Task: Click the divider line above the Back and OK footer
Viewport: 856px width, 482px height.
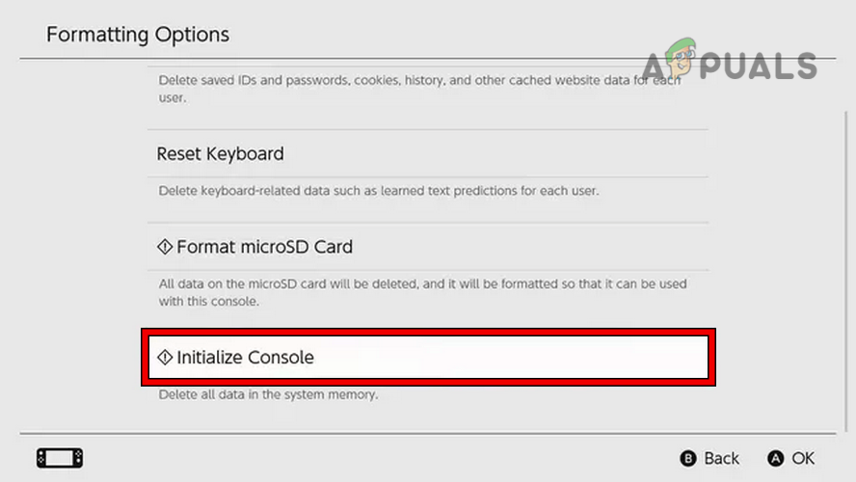Action: [427, 434]
